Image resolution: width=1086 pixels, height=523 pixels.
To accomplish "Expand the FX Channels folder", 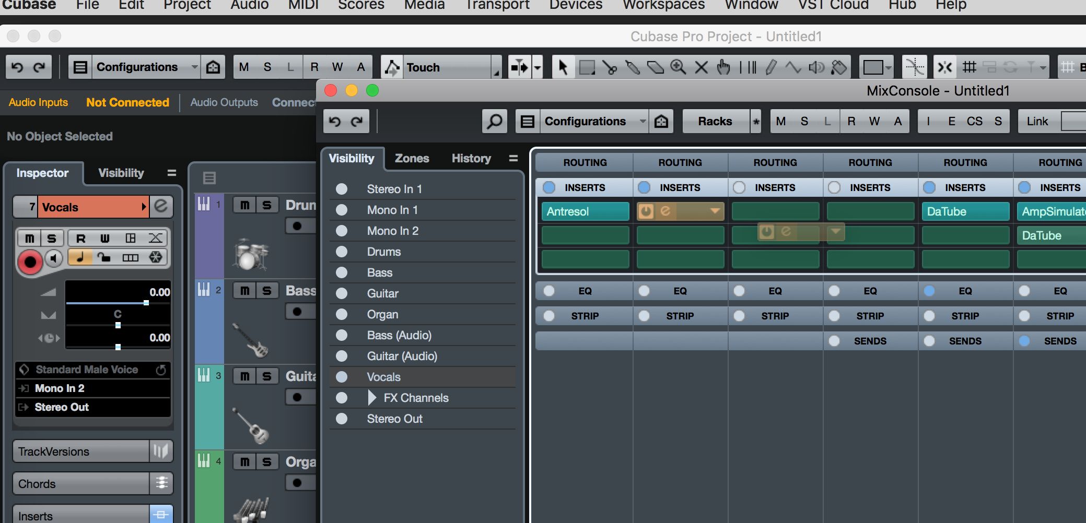I will 372,398.
